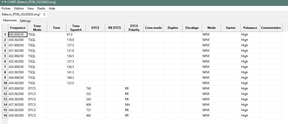Switch to the Settings tab
This screenshot has height=124, width=288.
pos(25,21)
